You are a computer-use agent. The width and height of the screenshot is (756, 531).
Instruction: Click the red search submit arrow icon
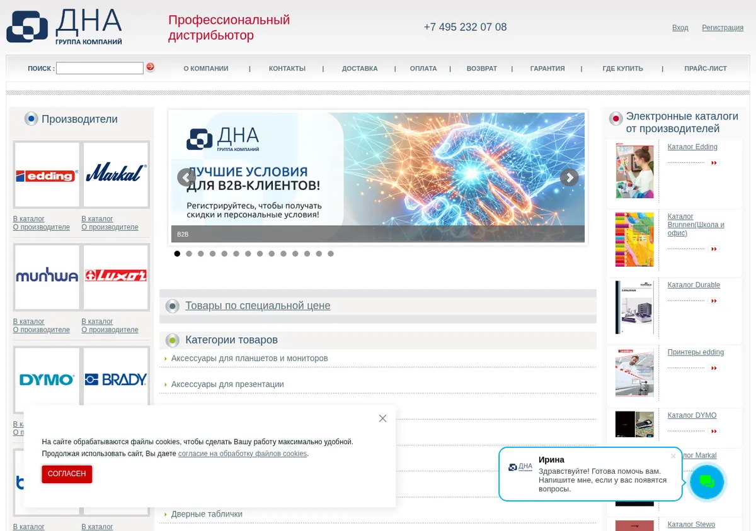click(x=150, y=67)
